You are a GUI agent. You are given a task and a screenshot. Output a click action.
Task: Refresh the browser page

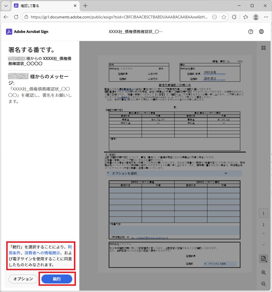pos(16,17)
